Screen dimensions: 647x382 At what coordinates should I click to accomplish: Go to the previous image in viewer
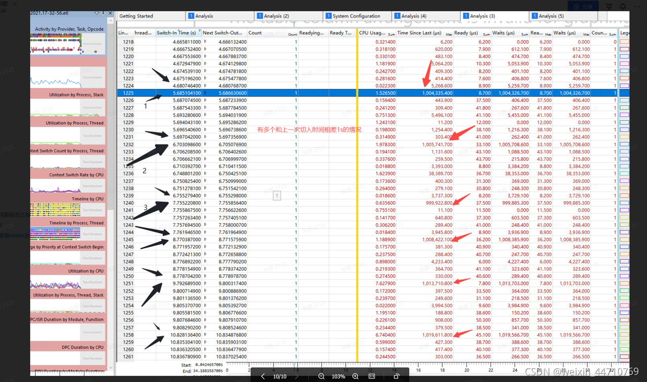pos(263,376)
